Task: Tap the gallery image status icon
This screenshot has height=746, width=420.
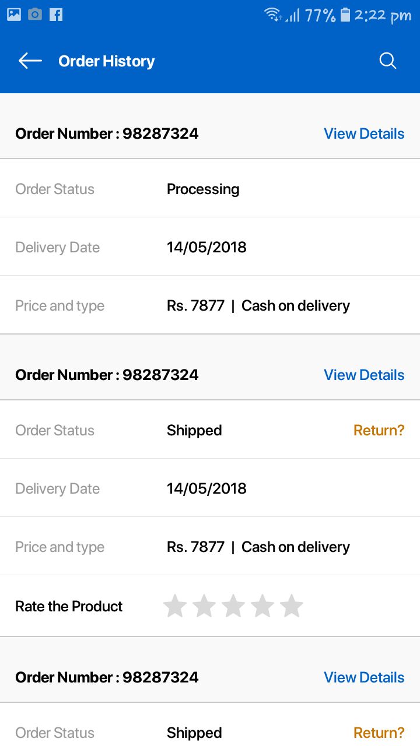Action: coord(14,15)
